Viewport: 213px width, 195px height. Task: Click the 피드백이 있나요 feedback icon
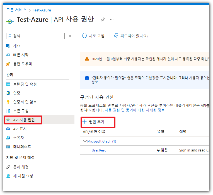pos(116,36)
